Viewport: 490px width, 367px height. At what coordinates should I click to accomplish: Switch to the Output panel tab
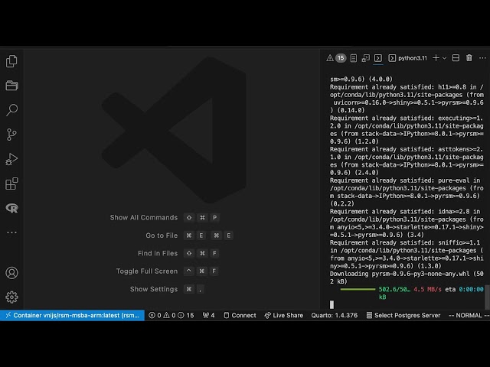pyautogui.click(x=354, y=58)
